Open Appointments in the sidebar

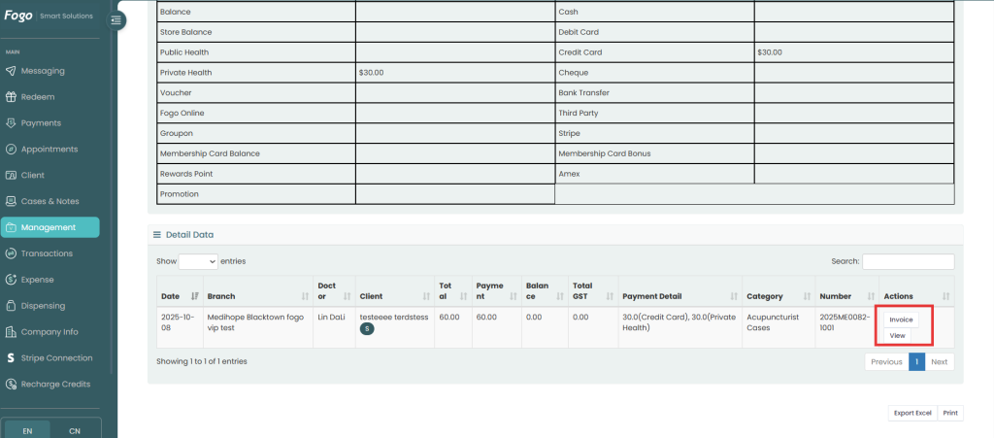[49, 150]
